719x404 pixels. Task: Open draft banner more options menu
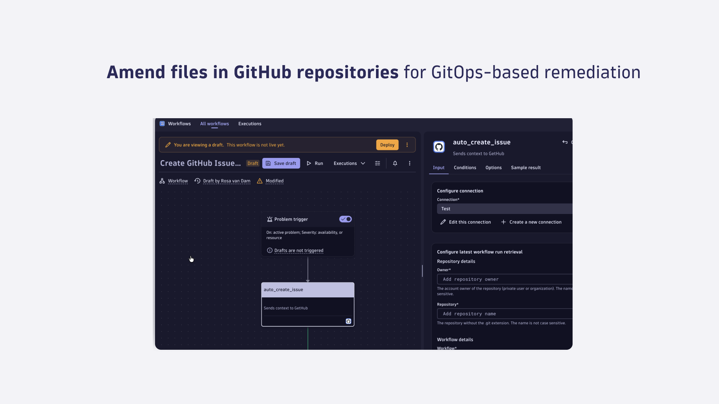coord(407,145)
